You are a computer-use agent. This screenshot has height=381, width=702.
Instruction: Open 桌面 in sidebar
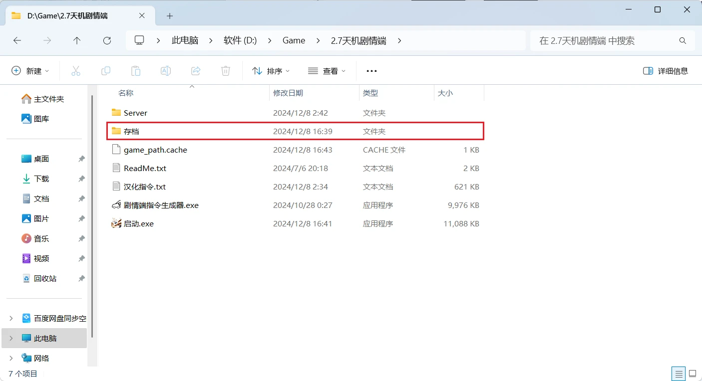pyautogui.click(x=35, y=159)
